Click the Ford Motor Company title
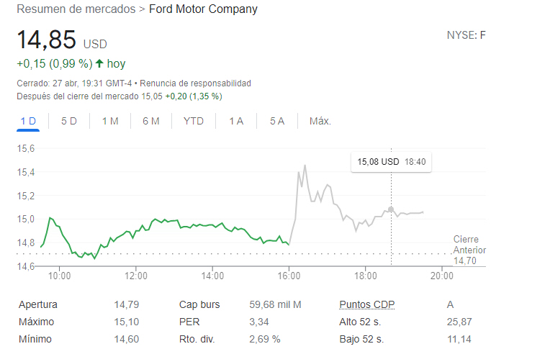The width and height of the screenshot is (545, 349). (x=203, y=9)
